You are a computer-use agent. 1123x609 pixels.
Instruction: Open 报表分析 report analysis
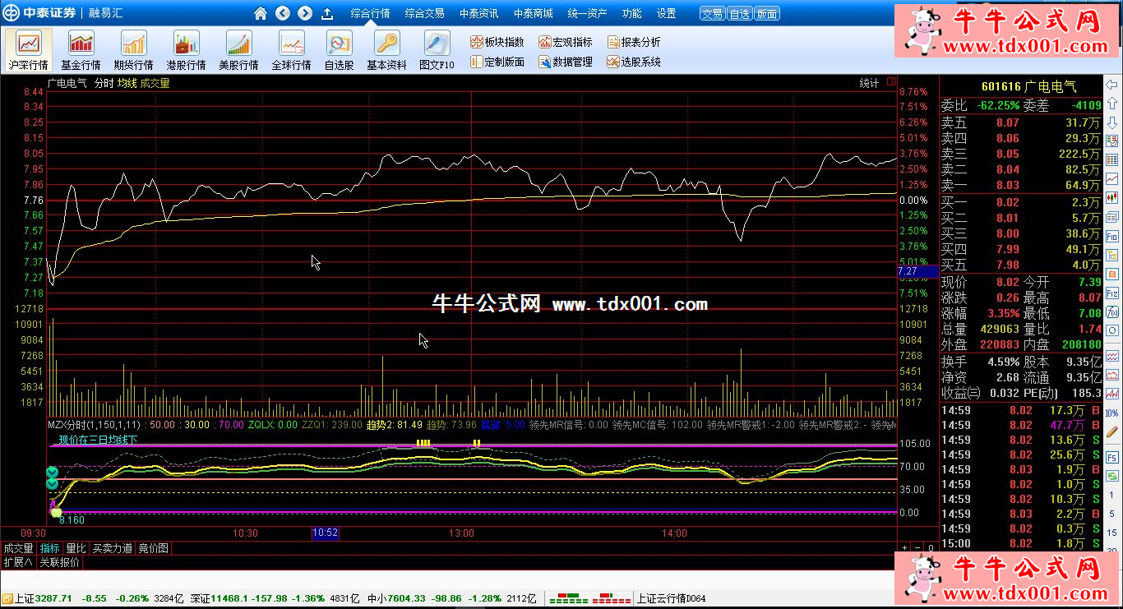tap(634, 42)
